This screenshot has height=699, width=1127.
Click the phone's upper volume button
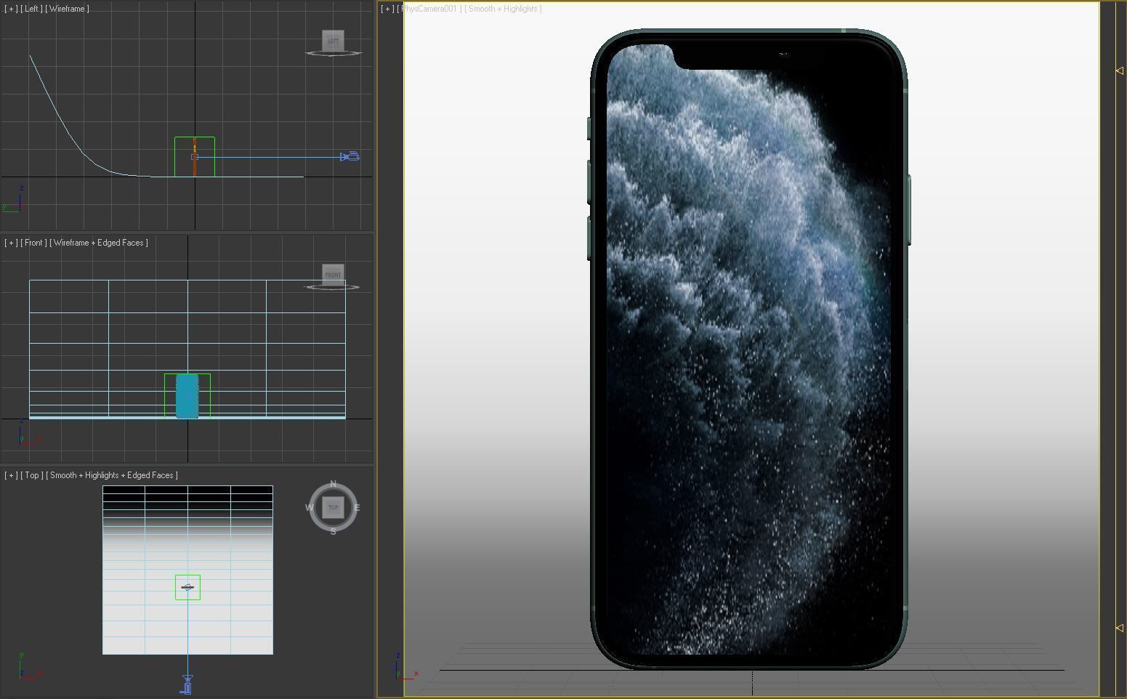(589, 182)
